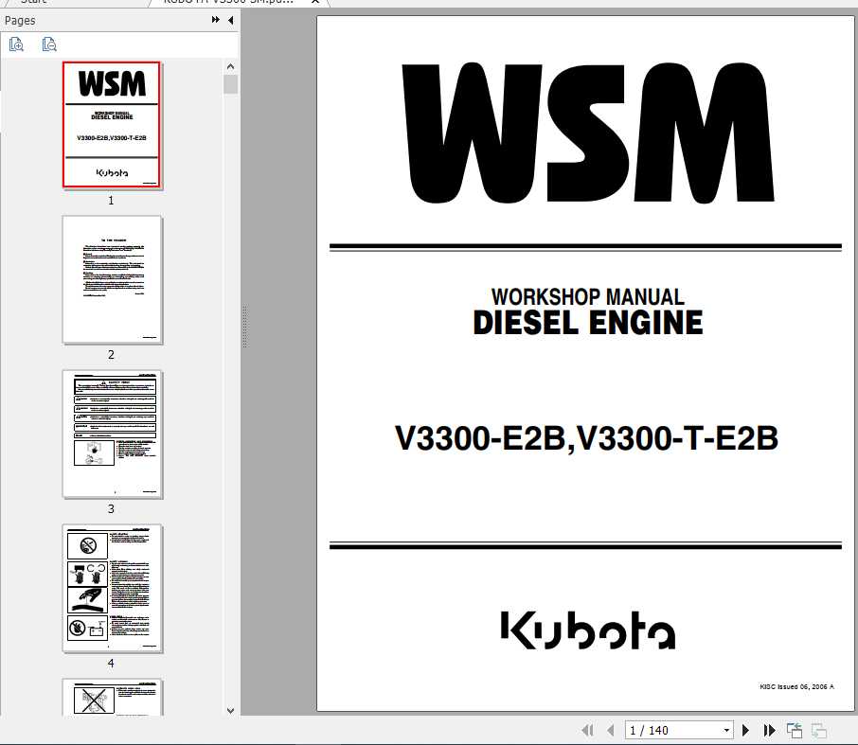Collapse the Pages navigation panel

pyautogui.click(x=230, y=20)
